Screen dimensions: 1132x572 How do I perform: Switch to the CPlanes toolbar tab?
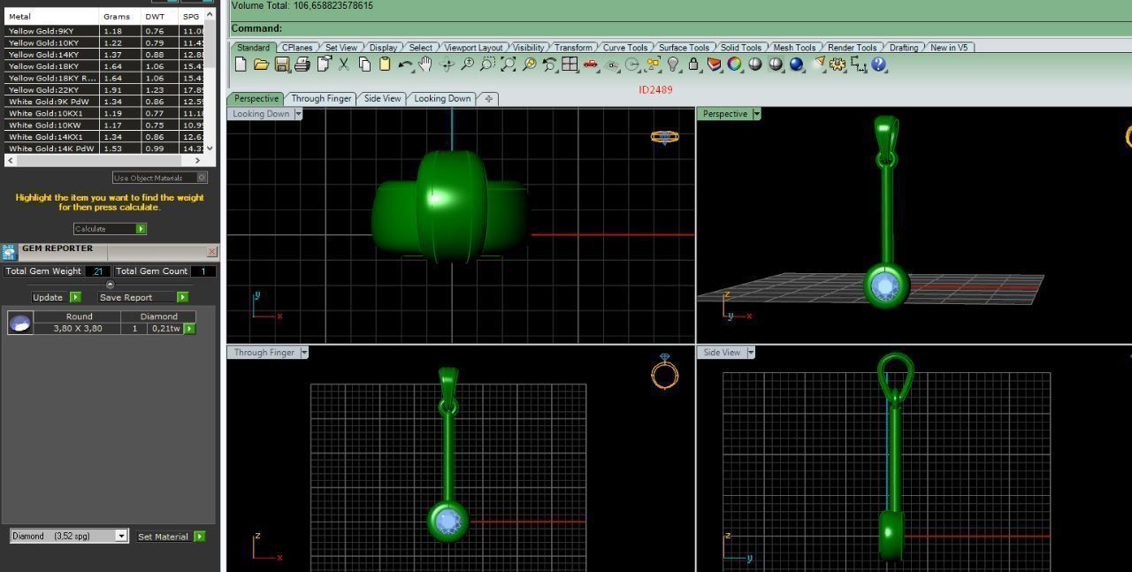297,48
